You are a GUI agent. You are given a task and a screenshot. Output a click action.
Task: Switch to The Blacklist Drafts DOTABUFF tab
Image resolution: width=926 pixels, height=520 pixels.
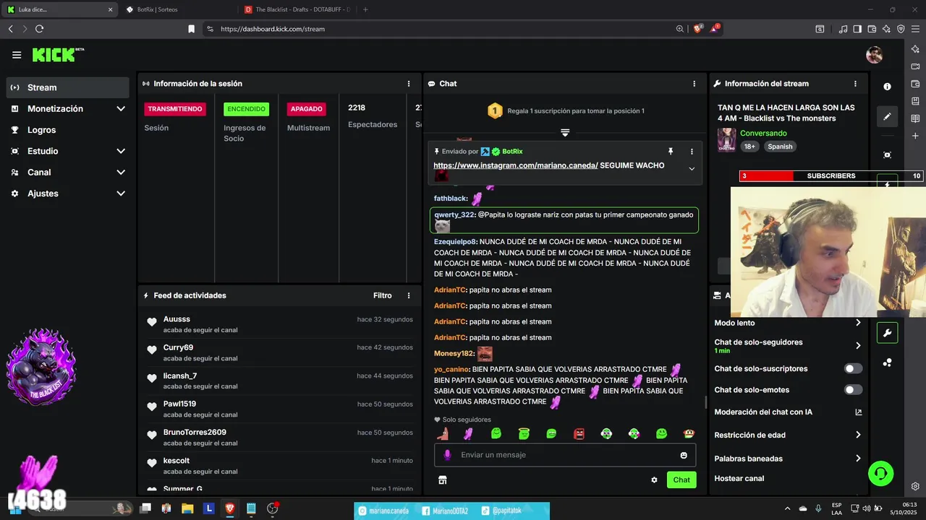[x=297, y=9]
